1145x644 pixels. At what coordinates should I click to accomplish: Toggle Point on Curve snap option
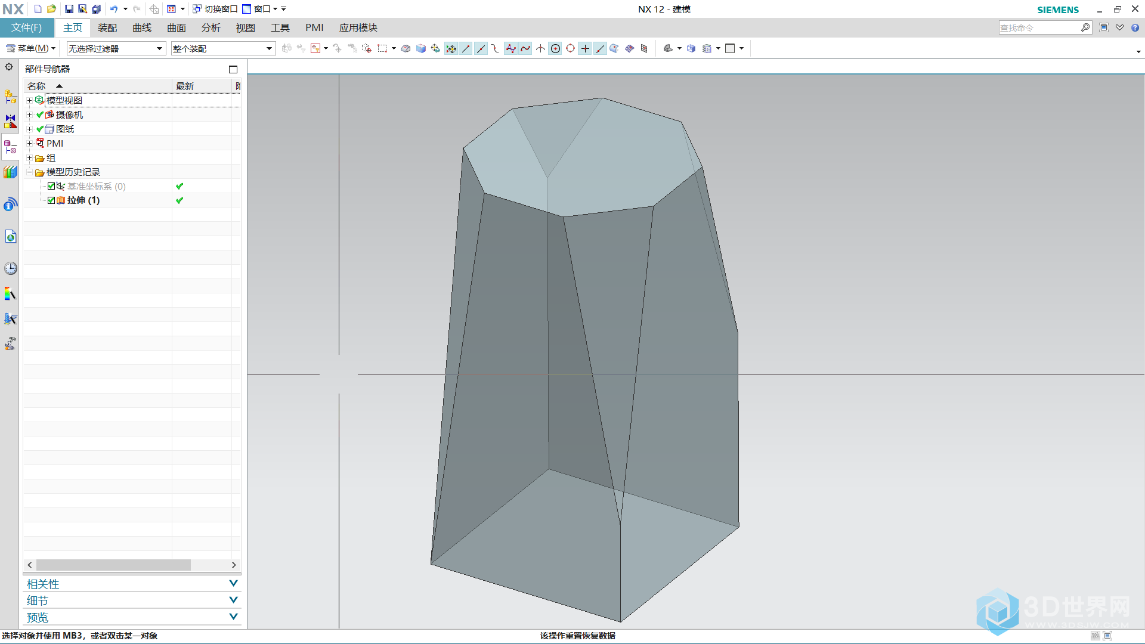pos(600,48)
